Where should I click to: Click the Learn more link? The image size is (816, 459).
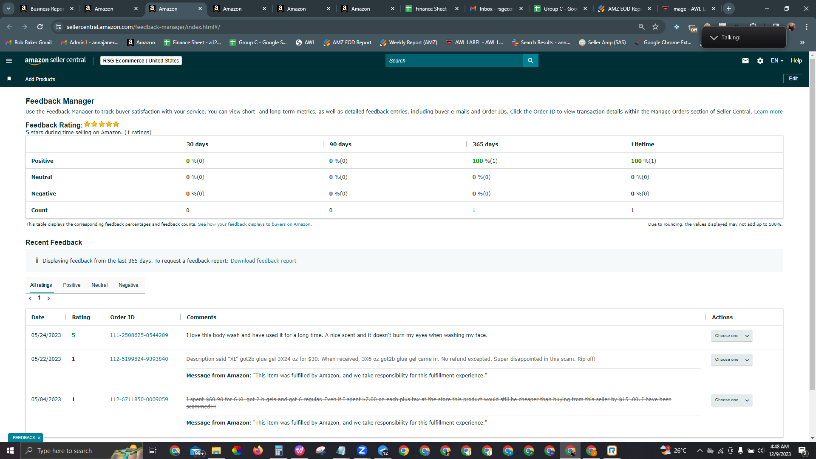coord(768,112)
